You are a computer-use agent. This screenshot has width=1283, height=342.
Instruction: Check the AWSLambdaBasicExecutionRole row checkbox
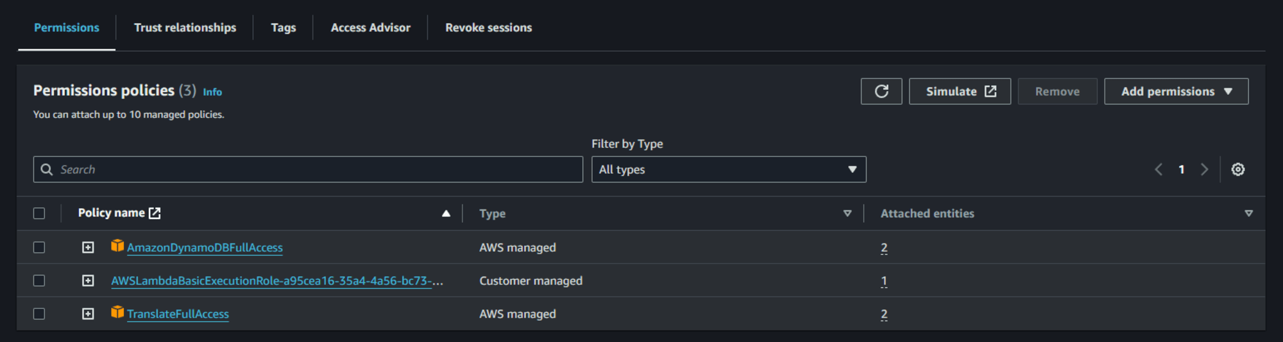click(x=39, y=281)
